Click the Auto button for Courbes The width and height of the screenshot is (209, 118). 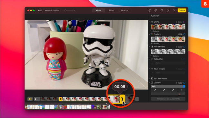[x=180, y=83]
